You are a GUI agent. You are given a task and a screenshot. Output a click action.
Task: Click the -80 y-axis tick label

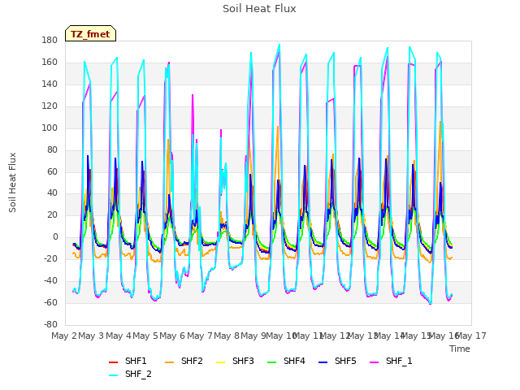50,324
